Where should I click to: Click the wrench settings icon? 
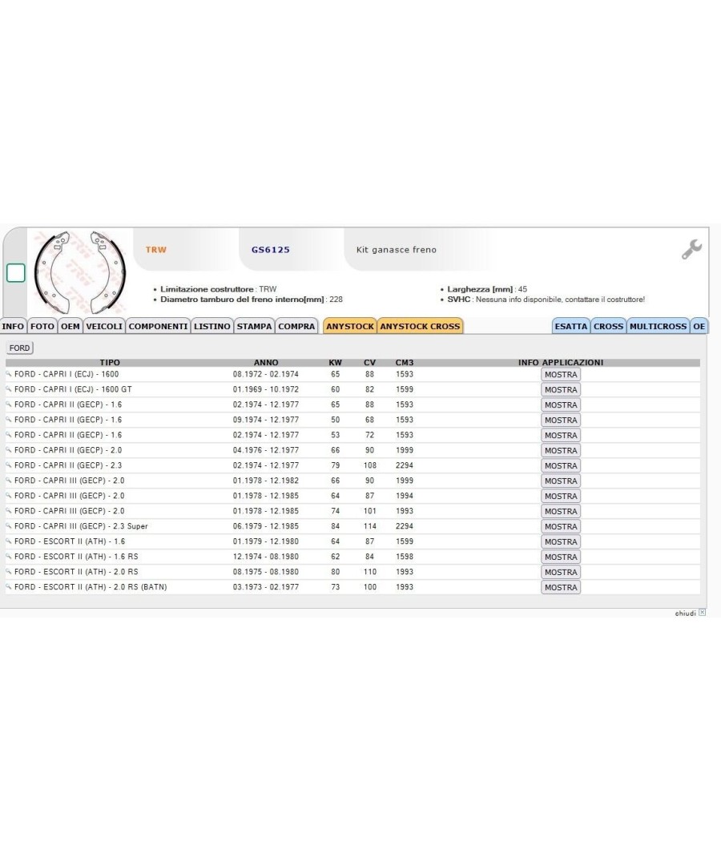pyautogui.click(x=691, y=249)
